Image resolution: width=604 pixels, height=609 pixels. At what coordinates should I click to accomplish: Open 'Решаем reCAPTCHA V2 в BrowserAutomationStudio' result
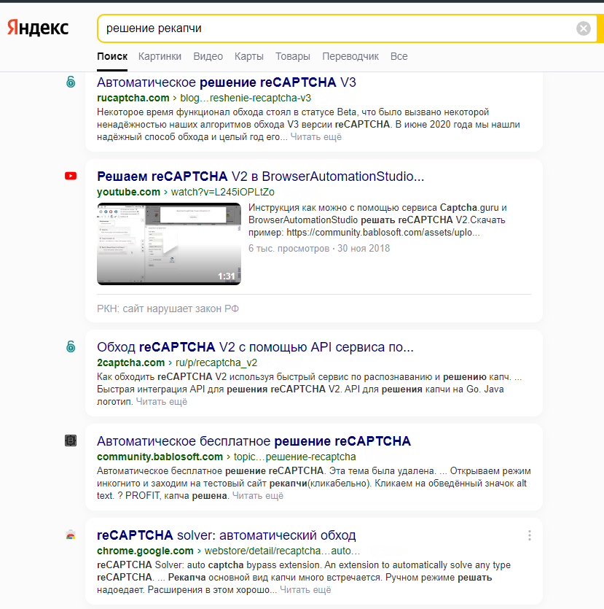[x=260, y=177]
